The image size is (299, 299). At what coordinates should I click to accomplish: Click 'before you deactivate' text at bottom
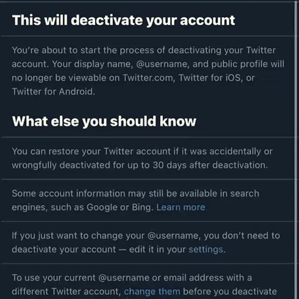pos(229,292)
